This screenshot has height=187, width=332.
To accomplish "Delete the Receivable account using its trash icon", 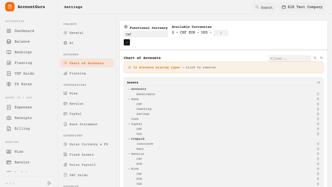I will pyautogui.click(x=318, y=94).
